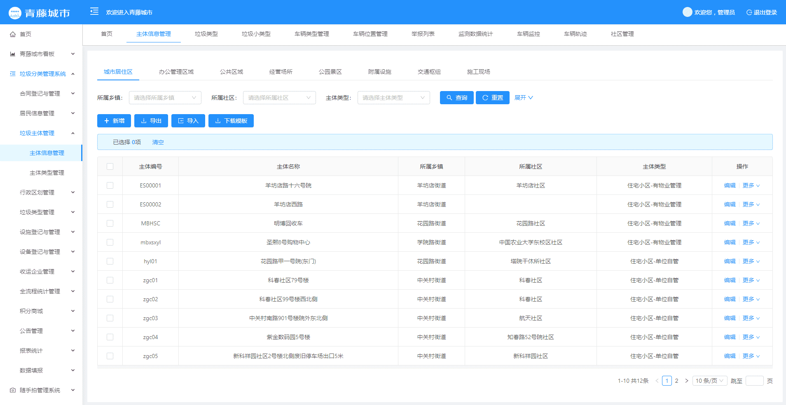Click the 导出 export button
786x405 pixels.
151,121
